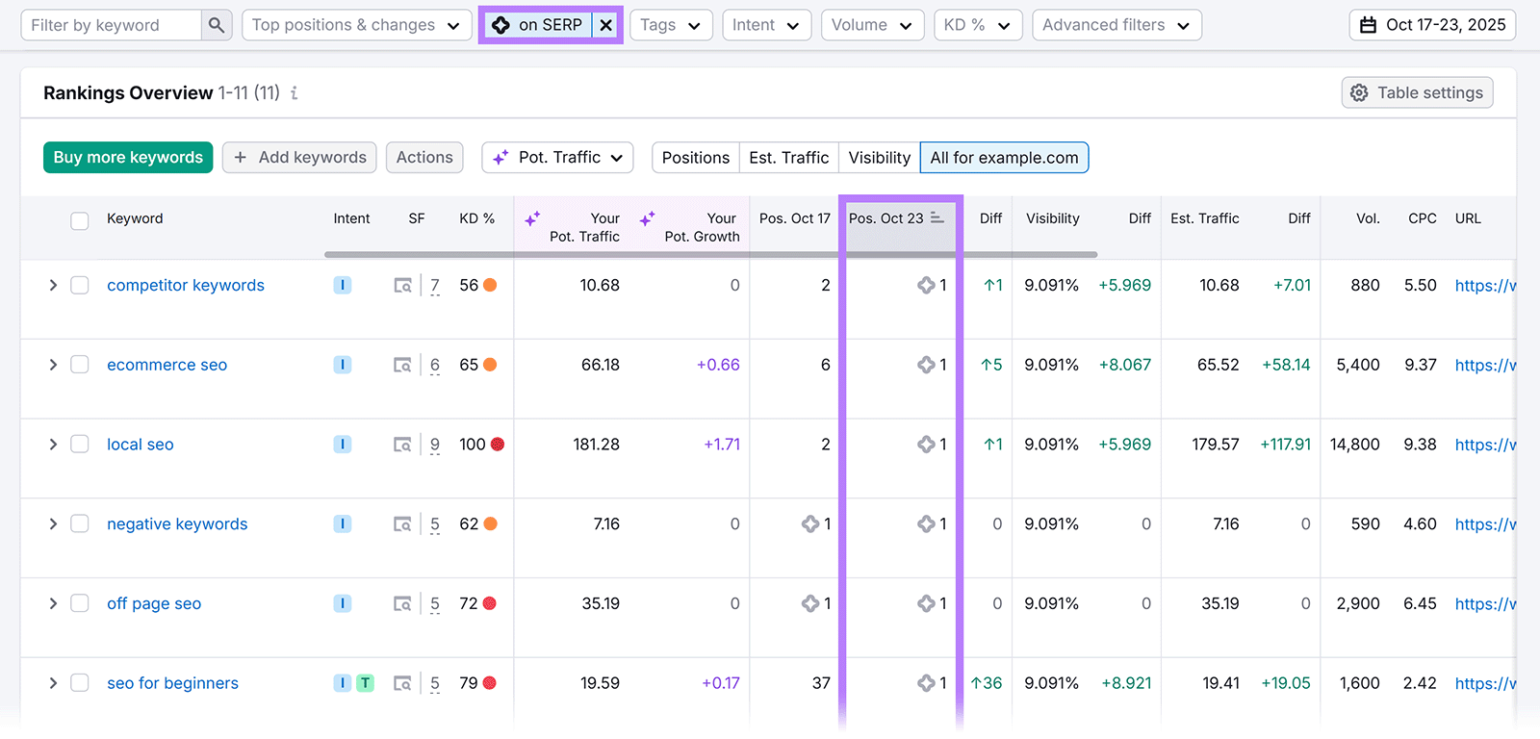
Task: Click SERP features icon for competitor keywords
Action: [403, 286]
